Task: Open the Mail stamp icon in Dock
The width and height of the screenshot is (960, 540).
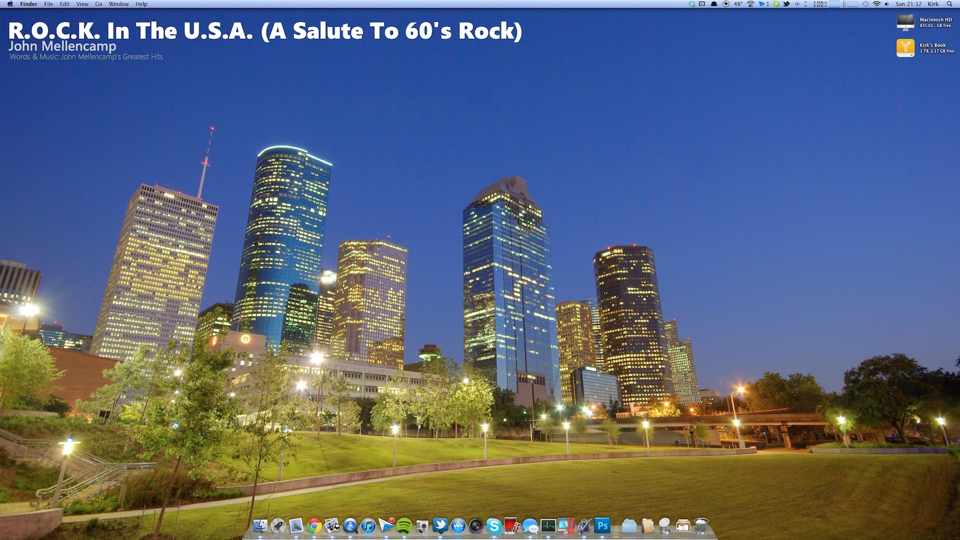Action: coord(296,526)
